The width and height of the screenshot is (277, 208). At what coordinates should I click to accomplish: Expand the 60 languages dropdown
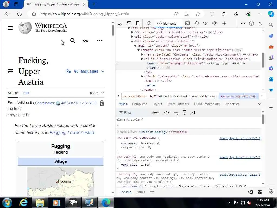[x=85, y=71]
